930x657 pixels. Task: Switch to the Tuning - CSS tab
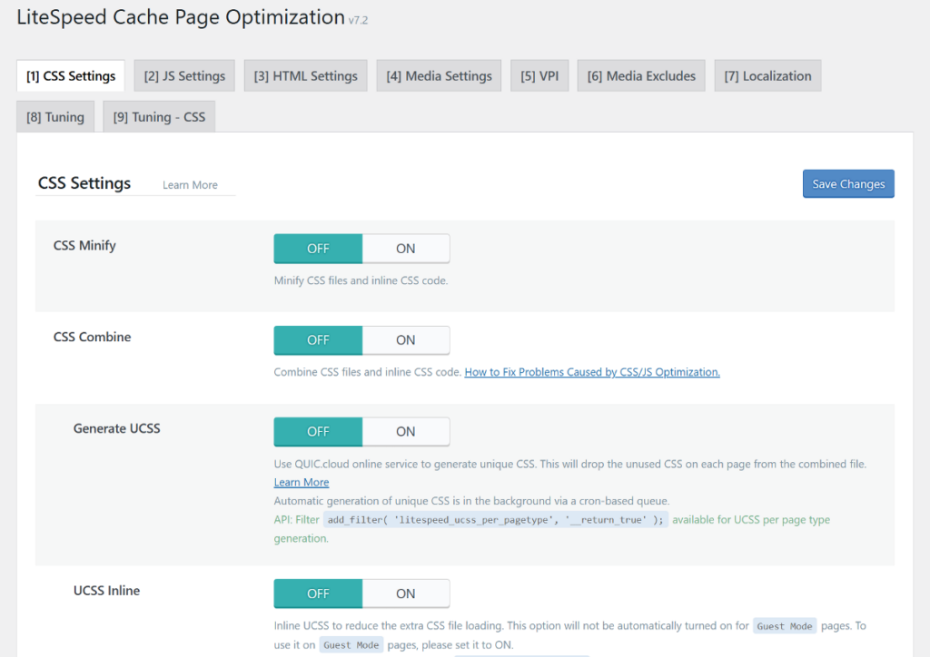(x=158, y=116)
